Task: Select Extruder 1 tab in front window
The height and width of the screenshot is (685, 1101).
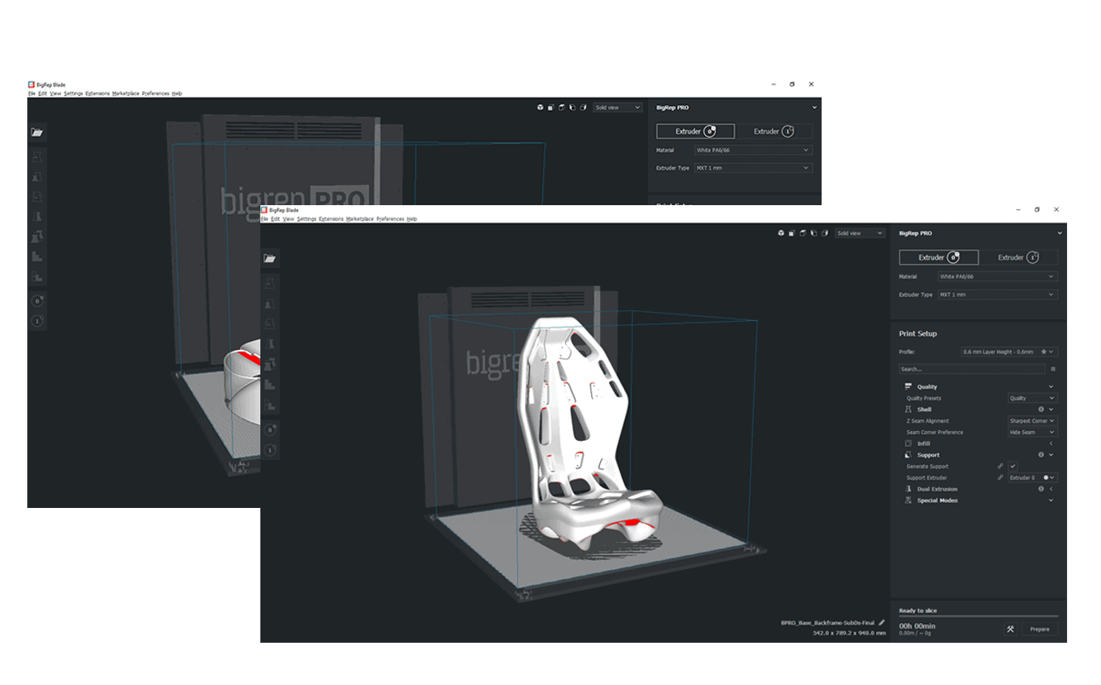Action: pyautogui.click(x=1018, y=257)
